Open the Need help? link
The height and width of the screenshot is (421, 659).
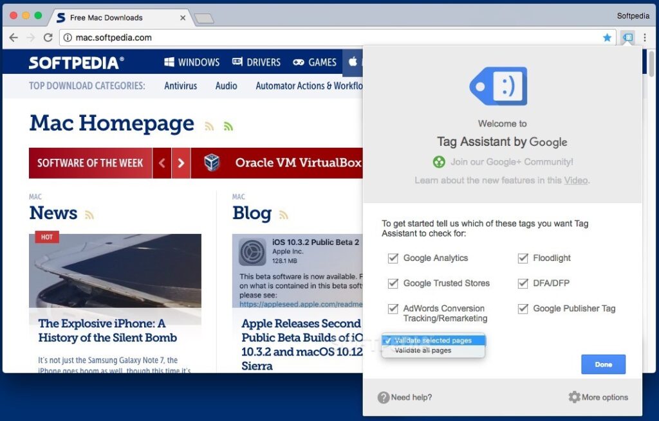point(411,397)
